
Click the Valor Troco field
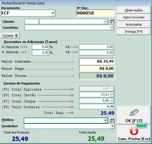pyautogui.click(x=97, y=76)
